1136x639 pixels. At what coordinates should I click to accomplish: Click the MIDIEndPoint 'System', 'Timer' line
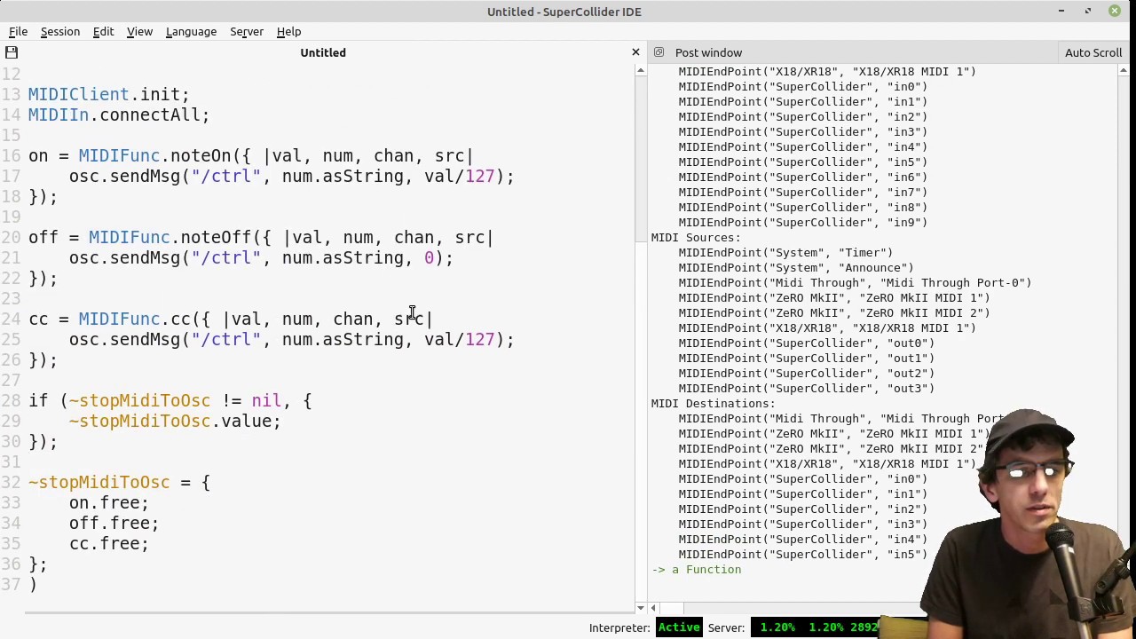point(786,252)
